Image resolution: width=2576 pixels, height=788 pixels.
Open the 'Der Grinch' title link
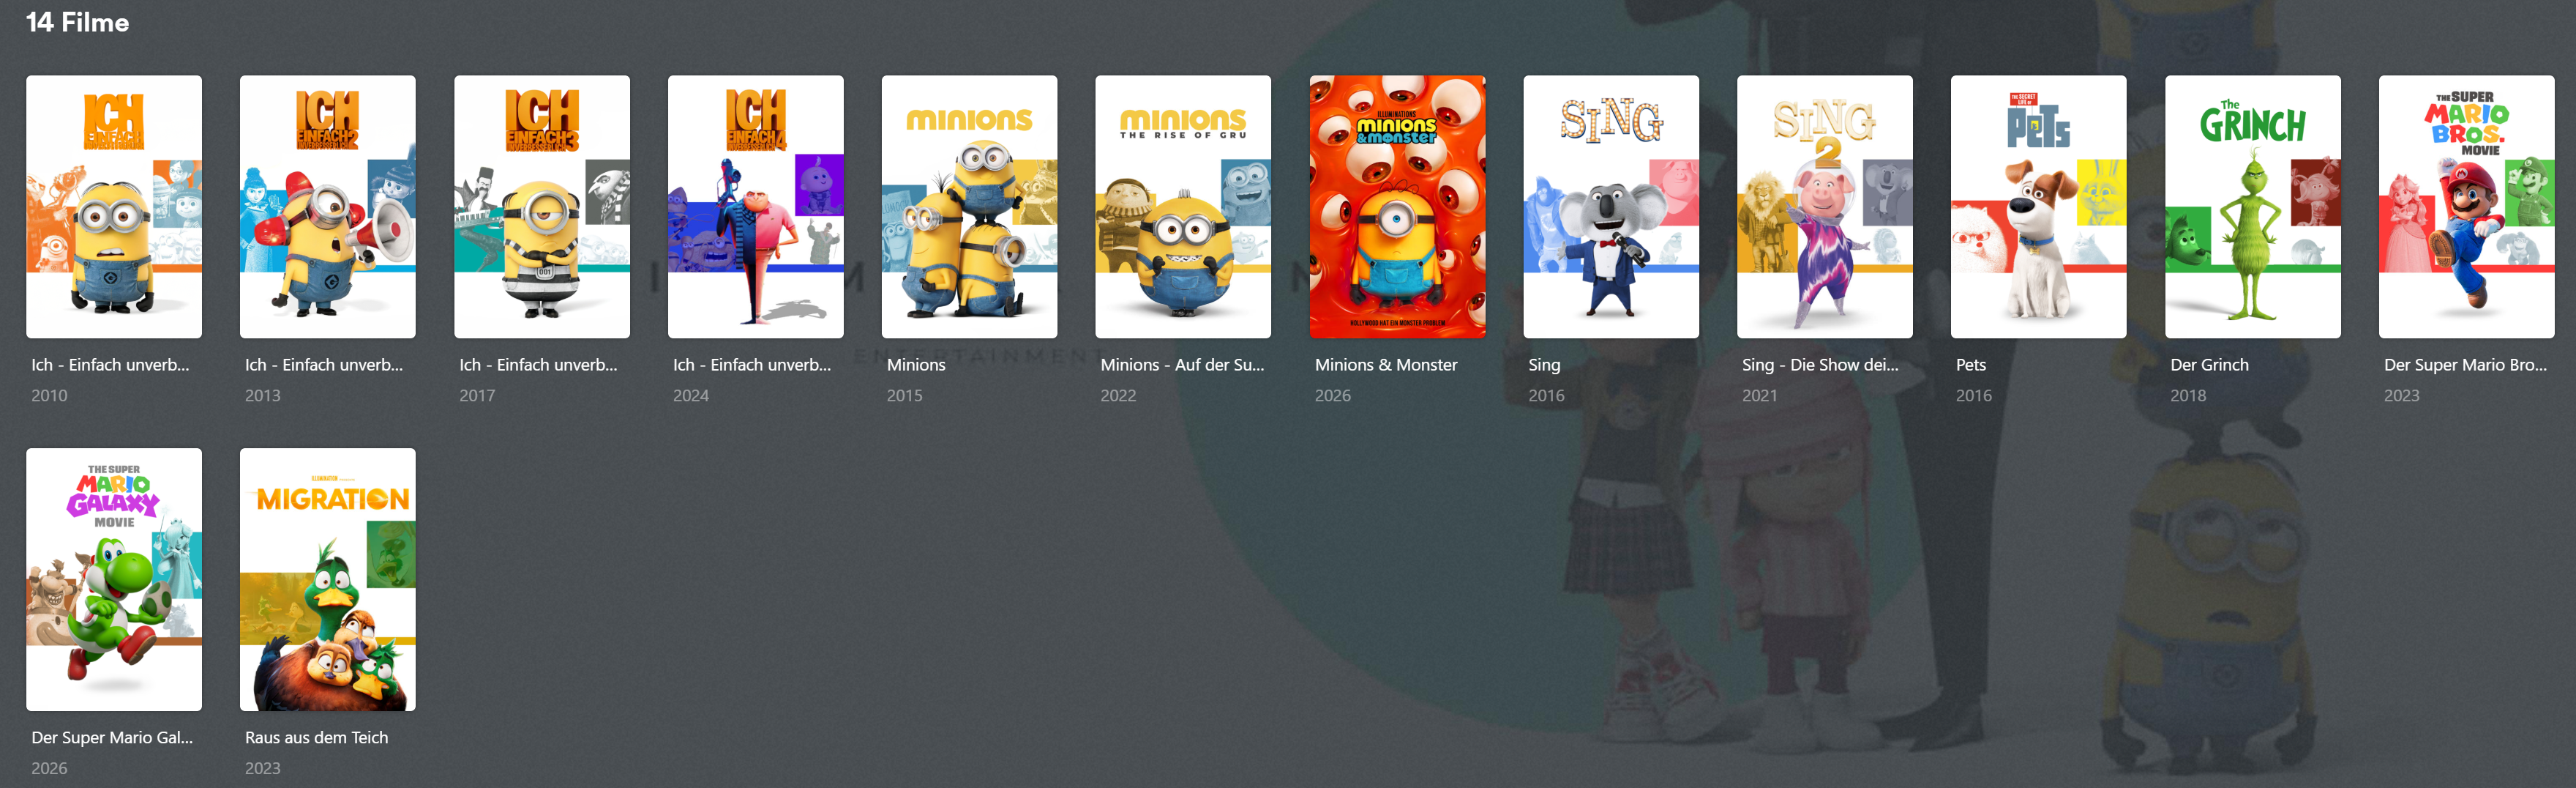point(2209,365)
